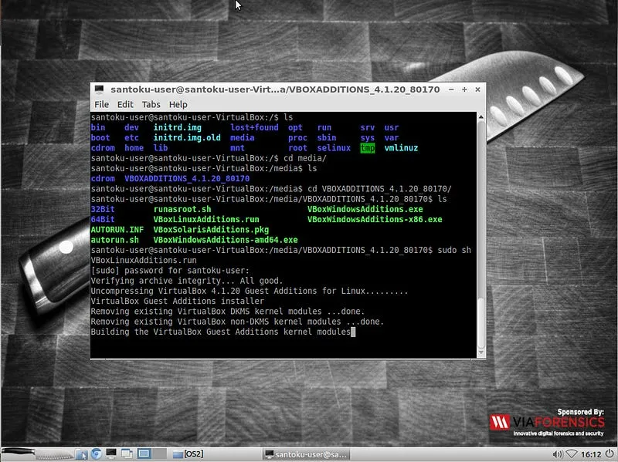618x462 pixels.
Task: Click the VBoxWindowsAdditions-x86.exe file name
Action: point(375,219)
